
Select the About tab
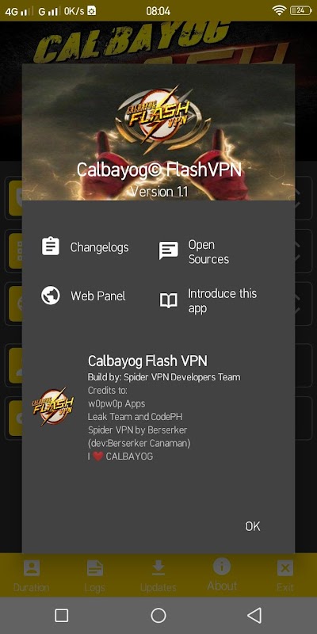point(222,575)
